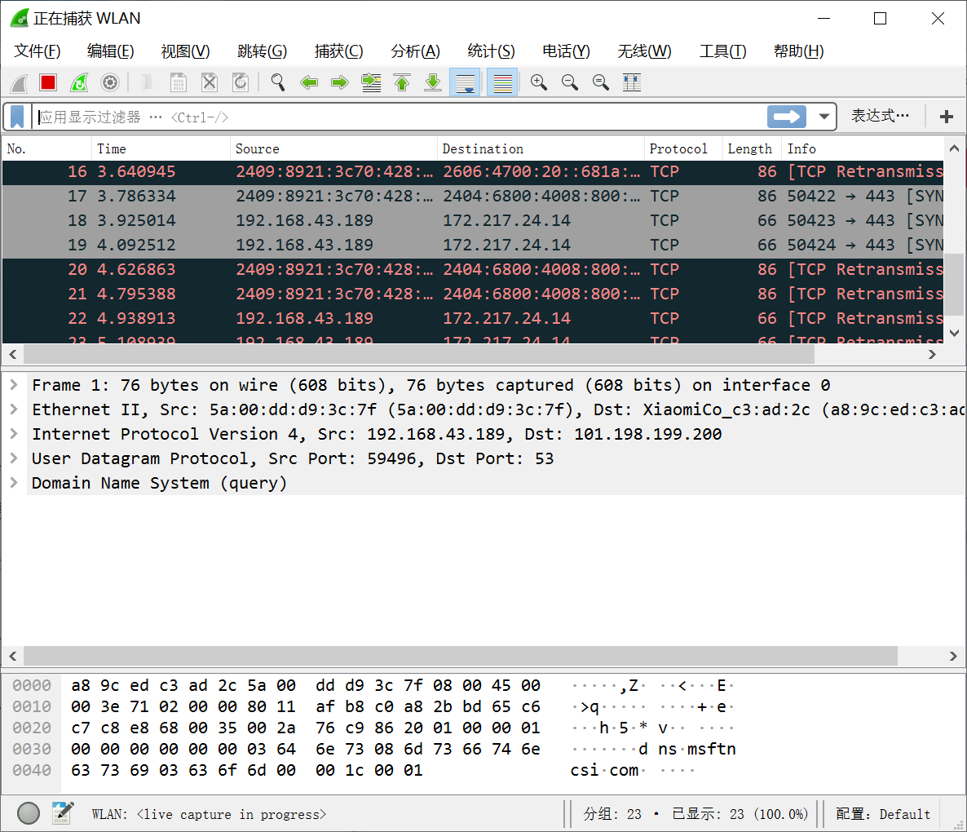Expand the Domain Name System query details

(15, 483)
